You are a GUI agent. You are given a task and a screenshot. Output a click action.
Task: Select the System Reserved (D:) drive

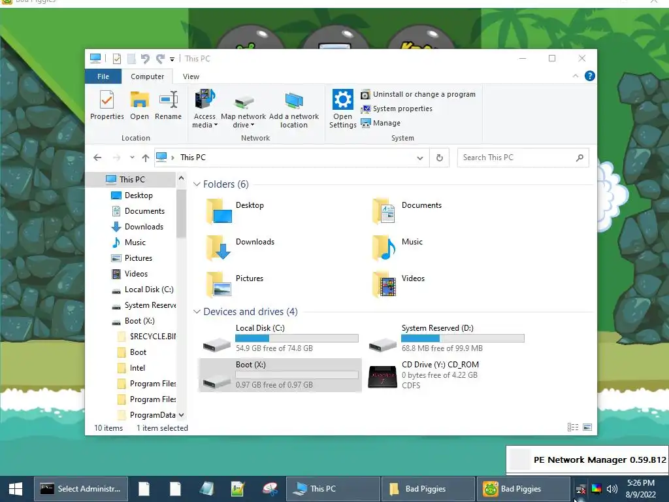point(447,338)
